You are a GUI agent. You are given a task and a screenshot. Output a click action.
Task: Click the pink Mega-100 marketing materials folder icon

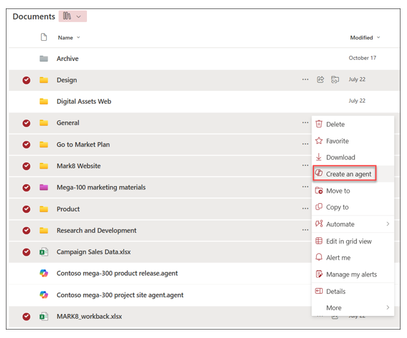click(x=43, y=187)
